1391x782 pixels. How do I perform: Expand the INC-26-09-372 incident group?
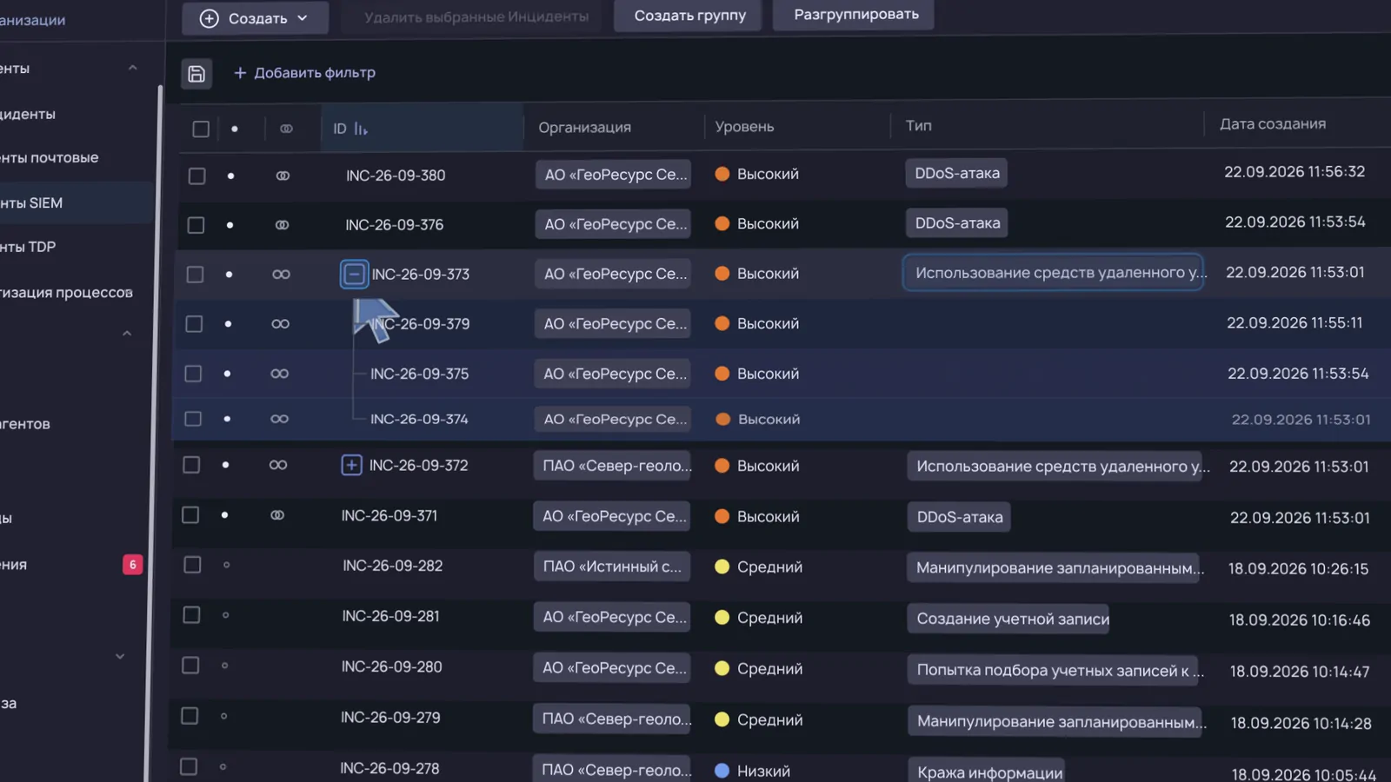(x=351, y=465)
